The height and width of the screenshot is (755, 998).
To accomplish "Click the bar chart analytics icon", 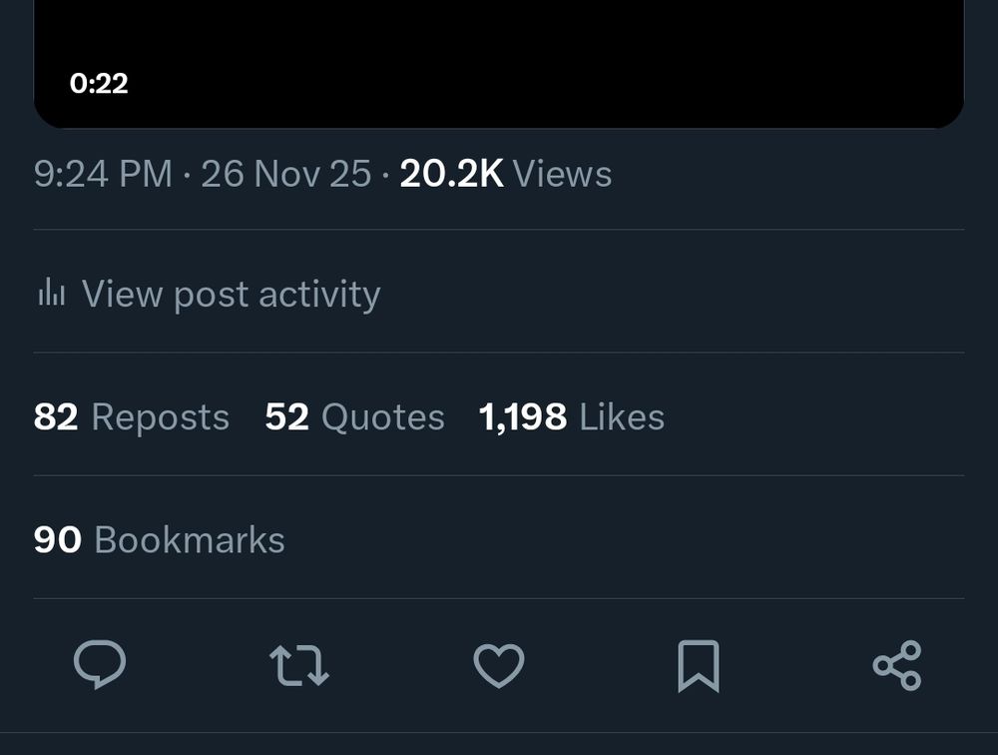I will pyautogui.click(x=51, y=294).
